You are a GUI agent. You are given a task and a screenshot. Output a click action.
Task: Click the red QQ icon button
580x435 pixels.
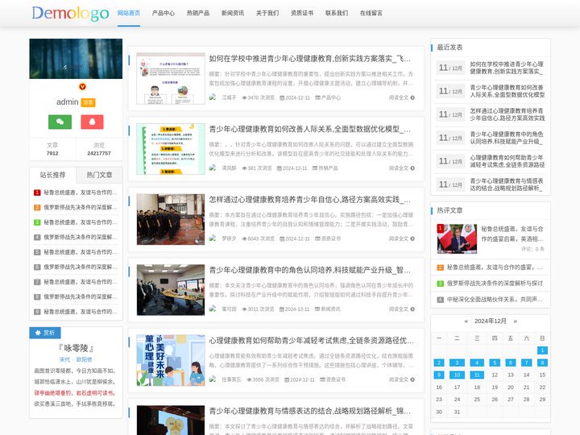[x=92, y=122]
